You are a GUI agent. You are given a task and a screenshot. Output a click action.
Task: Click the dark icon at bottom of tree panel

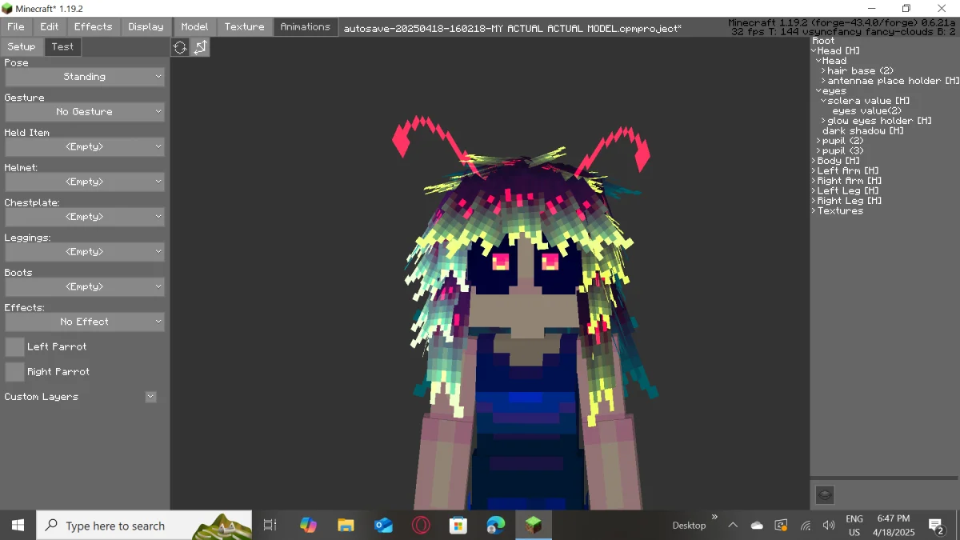click(825, 494)
